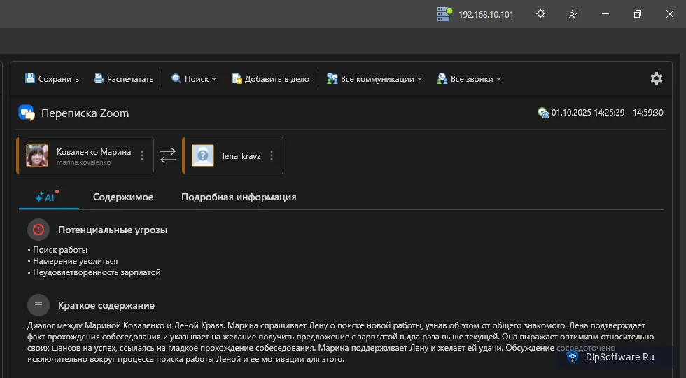Click the Переписка Zoom title text
This screenshot has width=686, height=378.
85,113
